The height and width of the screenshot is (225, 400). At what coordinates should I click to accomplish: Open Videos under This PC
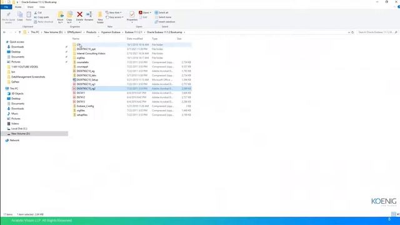click(x=13, y=124)
